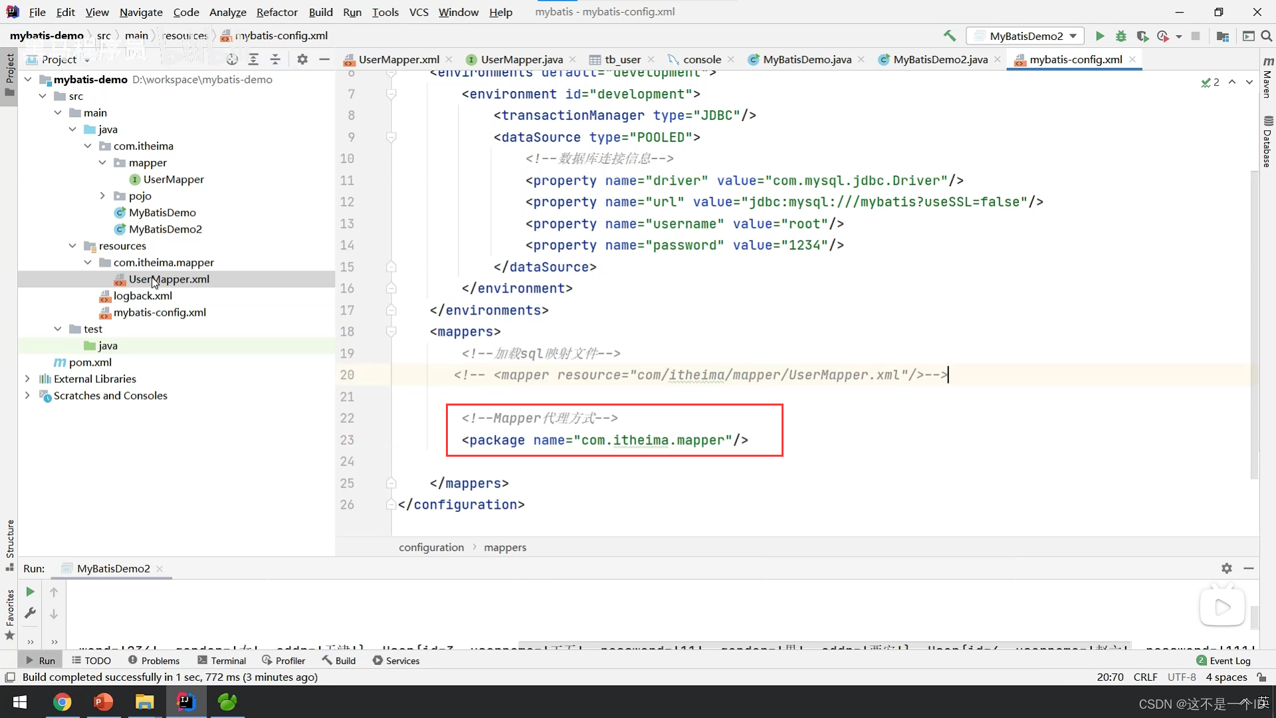The image size is (1276, 718).
Task: Fold the mappers tag at line 18
Action: coord(391,332)
